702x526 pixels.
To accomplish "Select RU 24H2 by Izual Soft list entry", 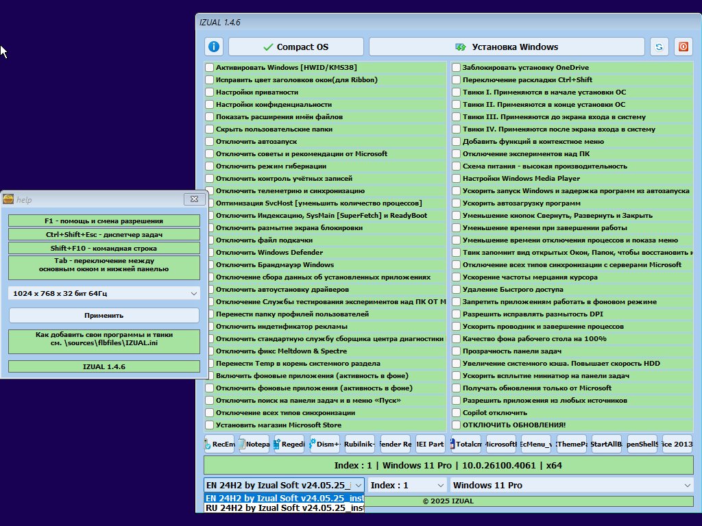I will pos(285,508).
